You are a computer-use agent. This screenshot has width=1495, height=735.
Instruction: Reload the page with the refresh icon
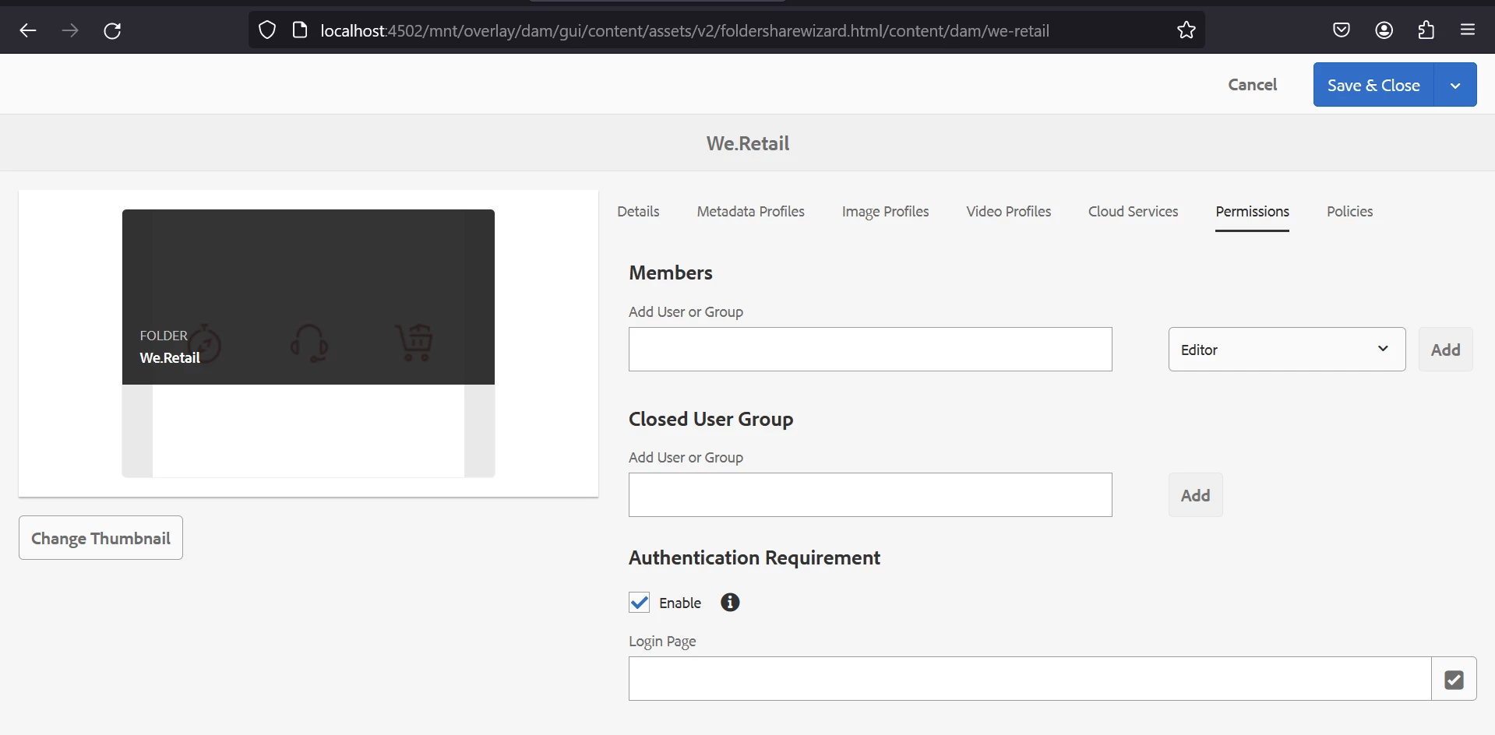click(x=112, y=30)
